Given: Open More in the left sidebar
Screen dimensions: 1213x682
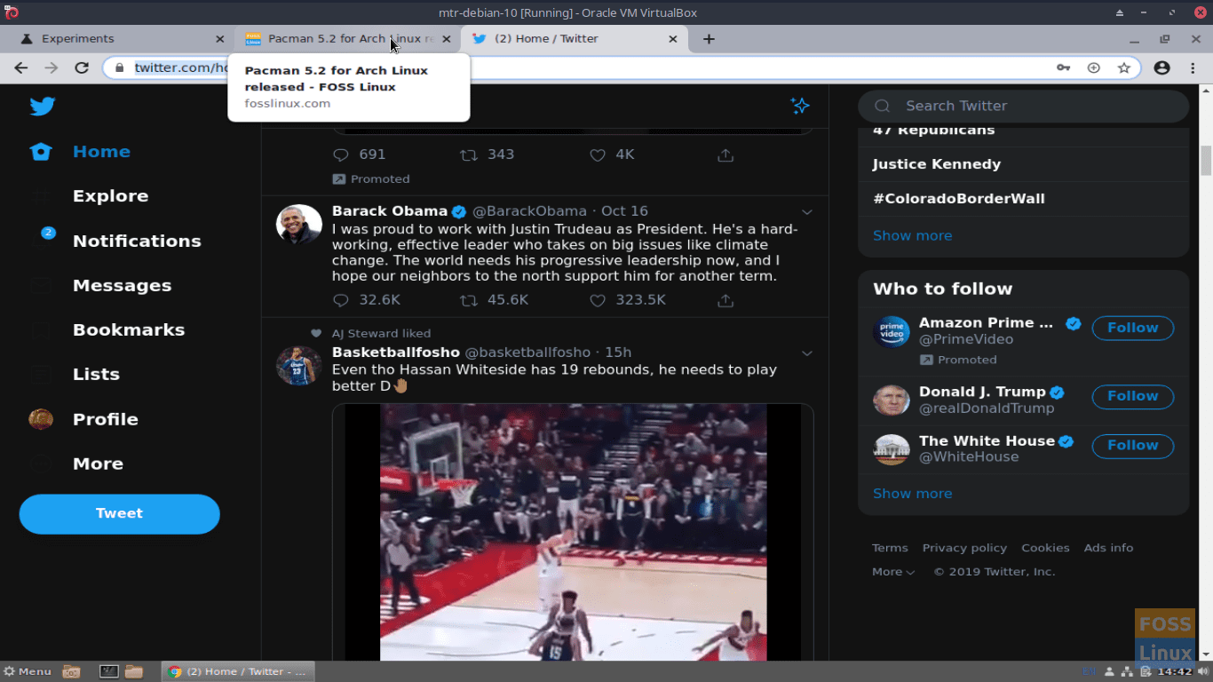Looking at the screenshot, I should click(98, 464).
